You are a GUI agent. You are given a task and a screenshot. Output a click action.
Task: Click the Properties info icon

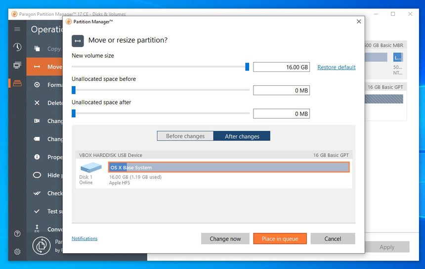[37, 157]
